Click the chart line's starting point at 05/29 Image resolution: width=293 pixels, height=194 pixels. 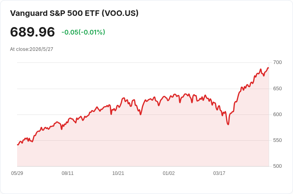pos(18,145)
